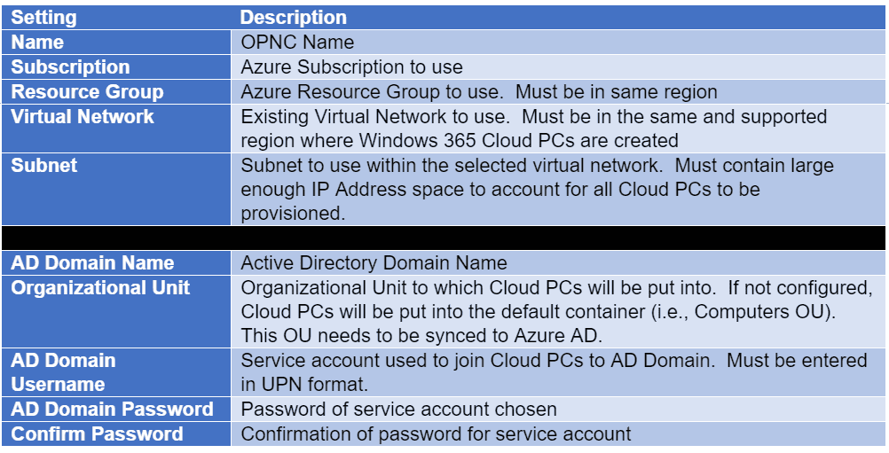Image resolution: width=889 pixels, height=453 pixels.
Task: Select the AD Domain Username cell
Action: pyautogui.click(x=116, y=372)
